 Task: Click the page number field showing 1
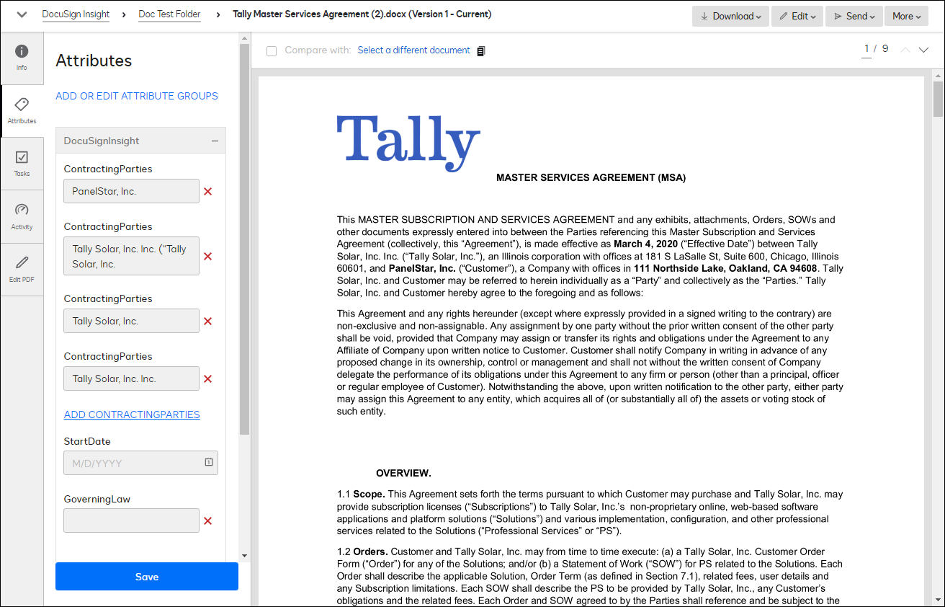(x=866, y=49)
